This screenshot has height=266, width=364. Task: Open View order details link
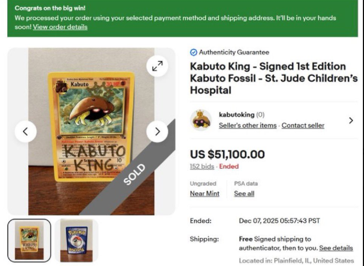tap(60, 27)
